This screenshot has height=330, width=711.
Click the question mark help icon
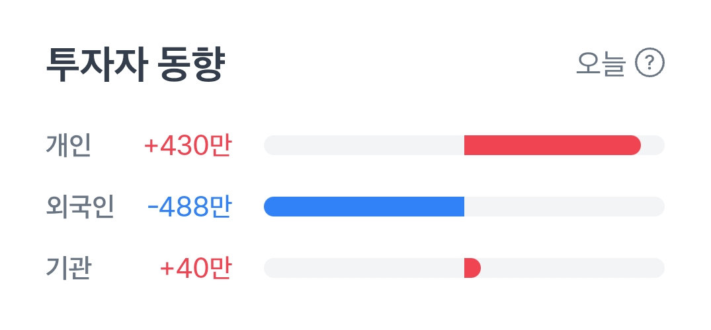[649, 63]
